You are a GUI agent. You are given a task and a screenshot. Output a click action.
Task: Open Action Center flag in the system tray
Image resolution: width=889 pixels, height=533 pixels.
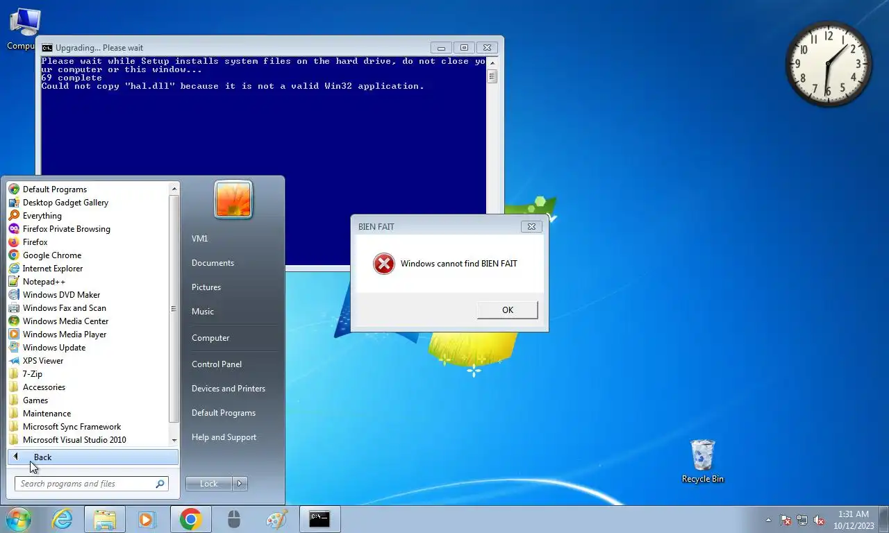pyautogui.click(x=786, y=520)
